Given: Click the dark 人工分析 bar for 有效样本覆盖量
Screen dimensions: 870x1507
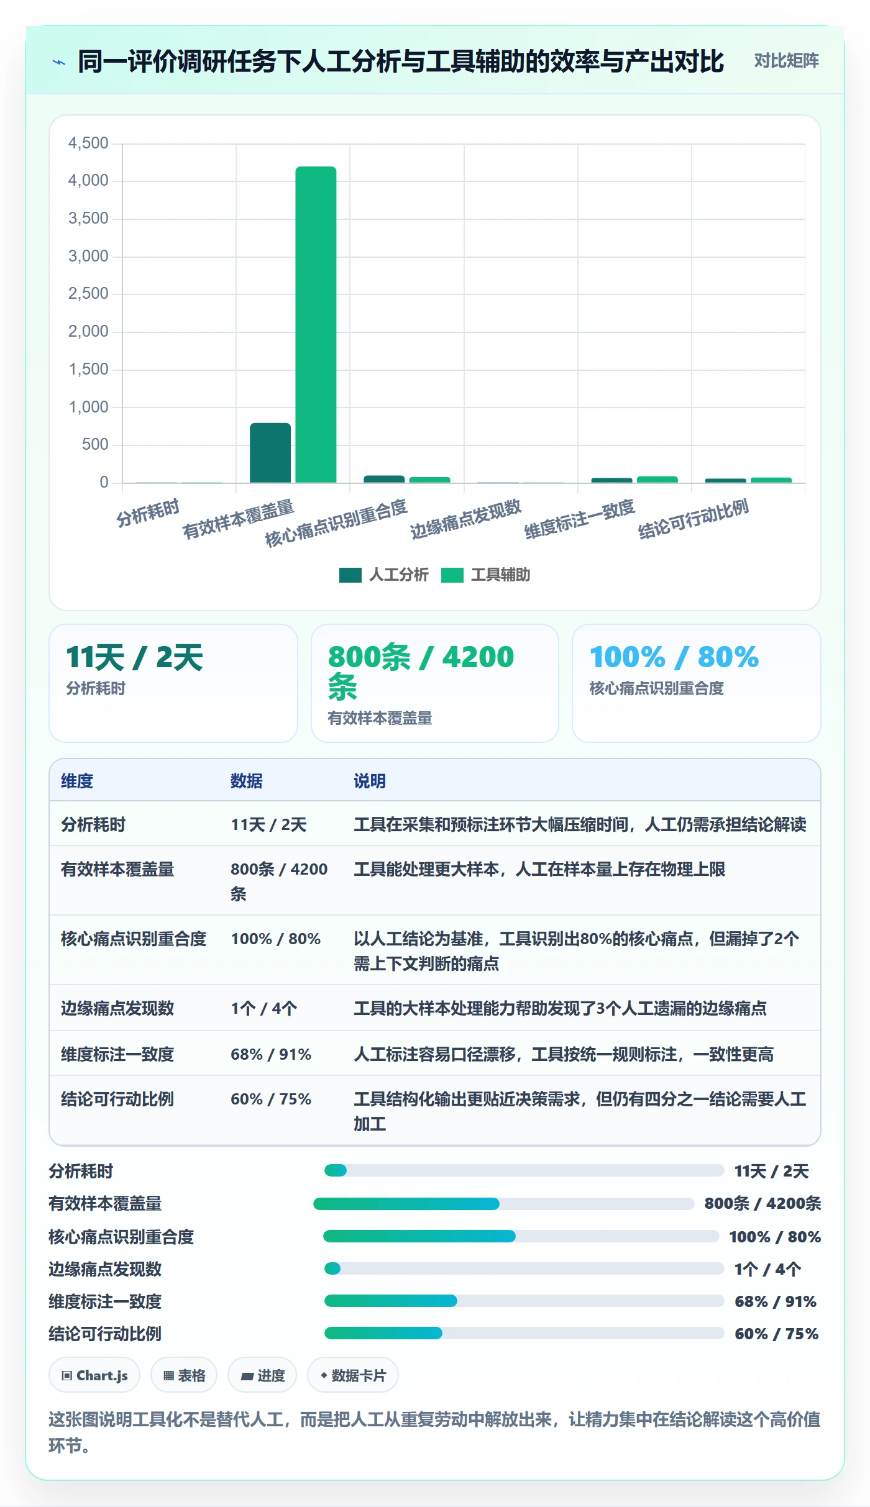Looking at the screenshot, I should point(270,453).
